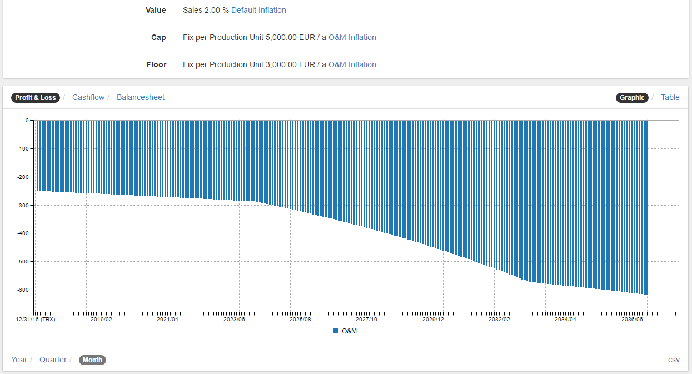This screenshot has width=692, height=374.
Task: Click the 2019/02 x-axis label
Action: click(x=101, y=320)
